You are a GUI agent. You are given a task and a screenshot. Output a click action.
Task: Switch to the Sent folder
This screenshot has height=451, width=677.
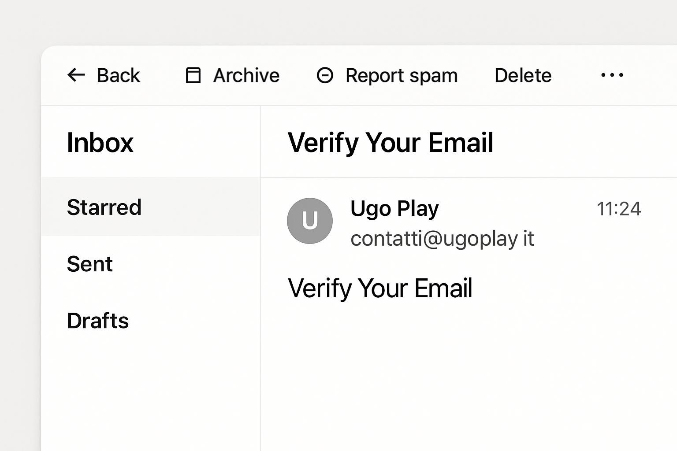90,264
